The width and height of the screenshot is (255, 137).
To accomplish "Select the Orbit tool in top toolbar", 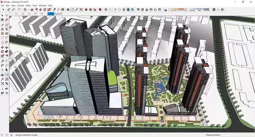I will pyautogui.click(x=68, y=9).
